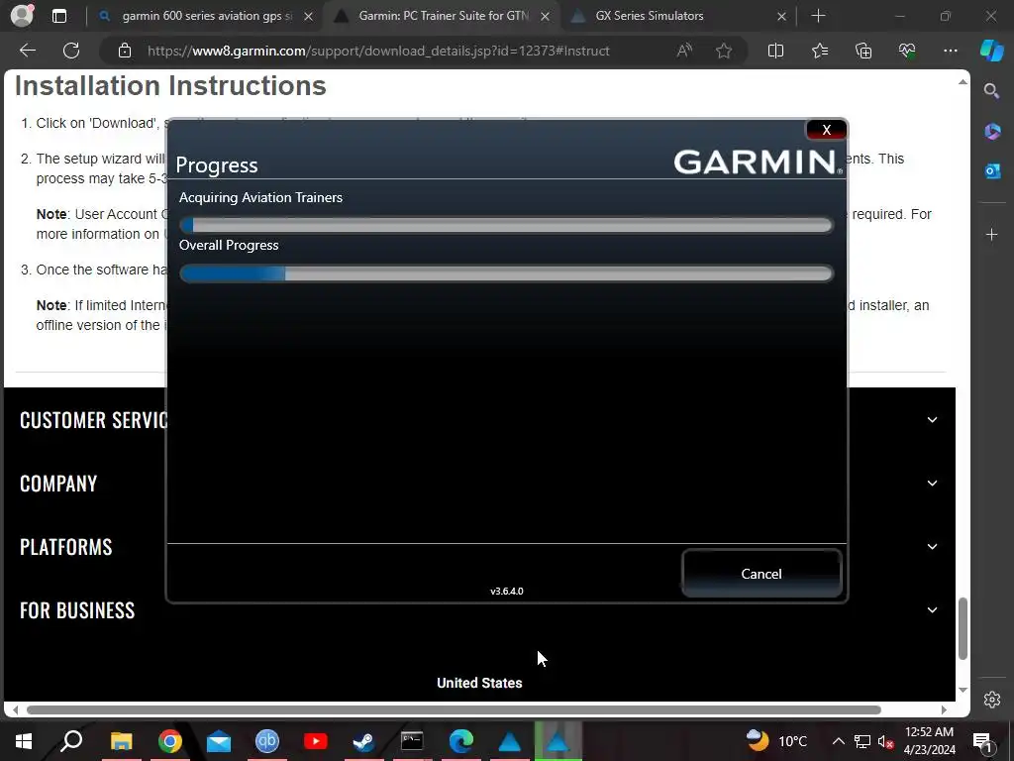Open qBittorrent from the taskbar
1014x761 pixels.
point(267,741)
